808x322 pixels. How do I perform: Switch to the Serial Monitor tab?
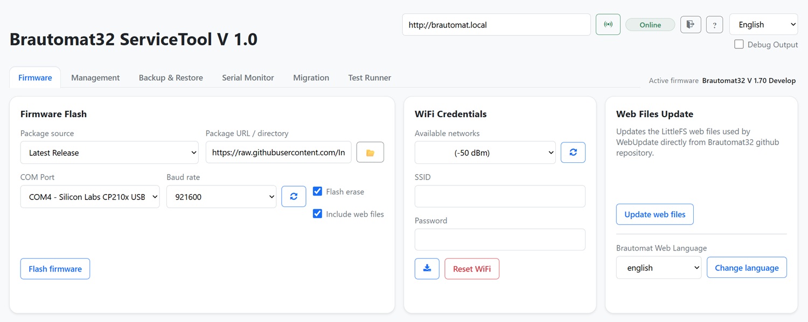click(x=248, y=78)
